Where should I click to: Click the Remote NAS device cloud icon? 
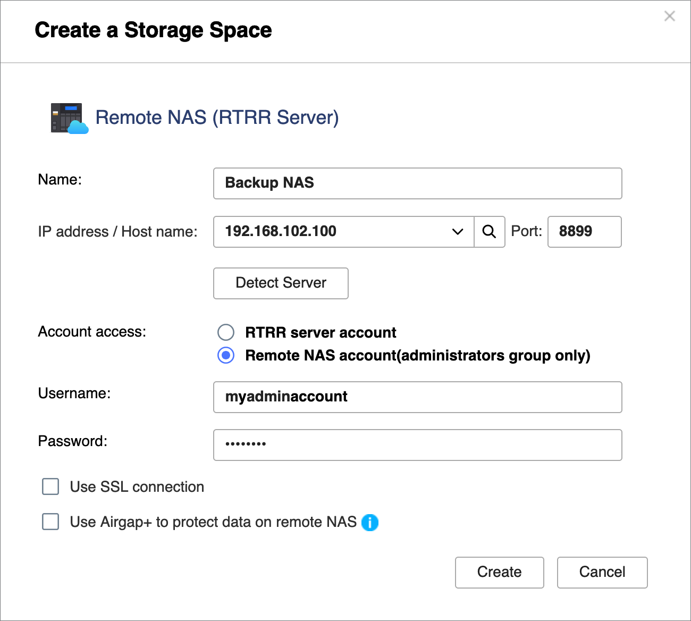(x=69, y=118)
